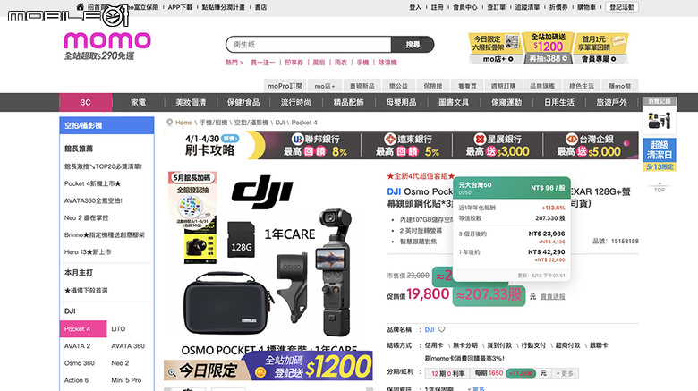This screenshot has width=698, height=391.
Task: Click the location pin icon in breadcrumb
Action: point(169,123)
